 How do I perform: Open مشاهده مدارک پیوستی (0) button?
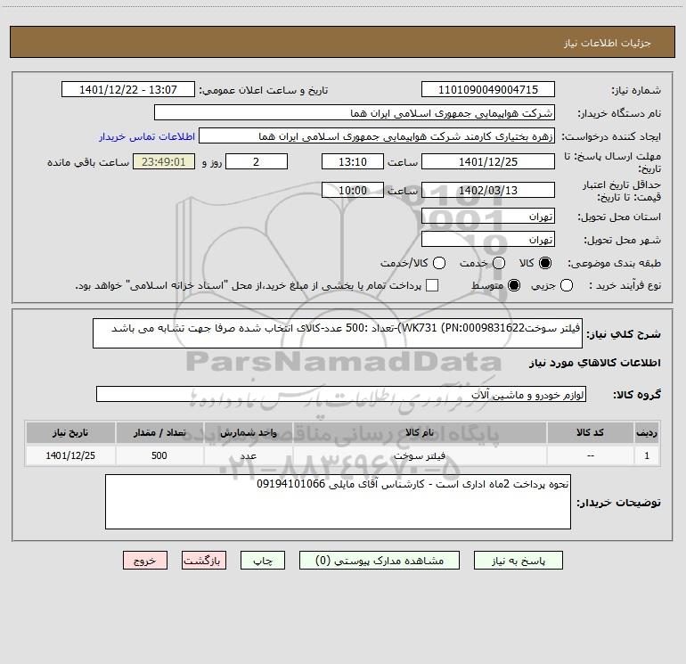380,561
